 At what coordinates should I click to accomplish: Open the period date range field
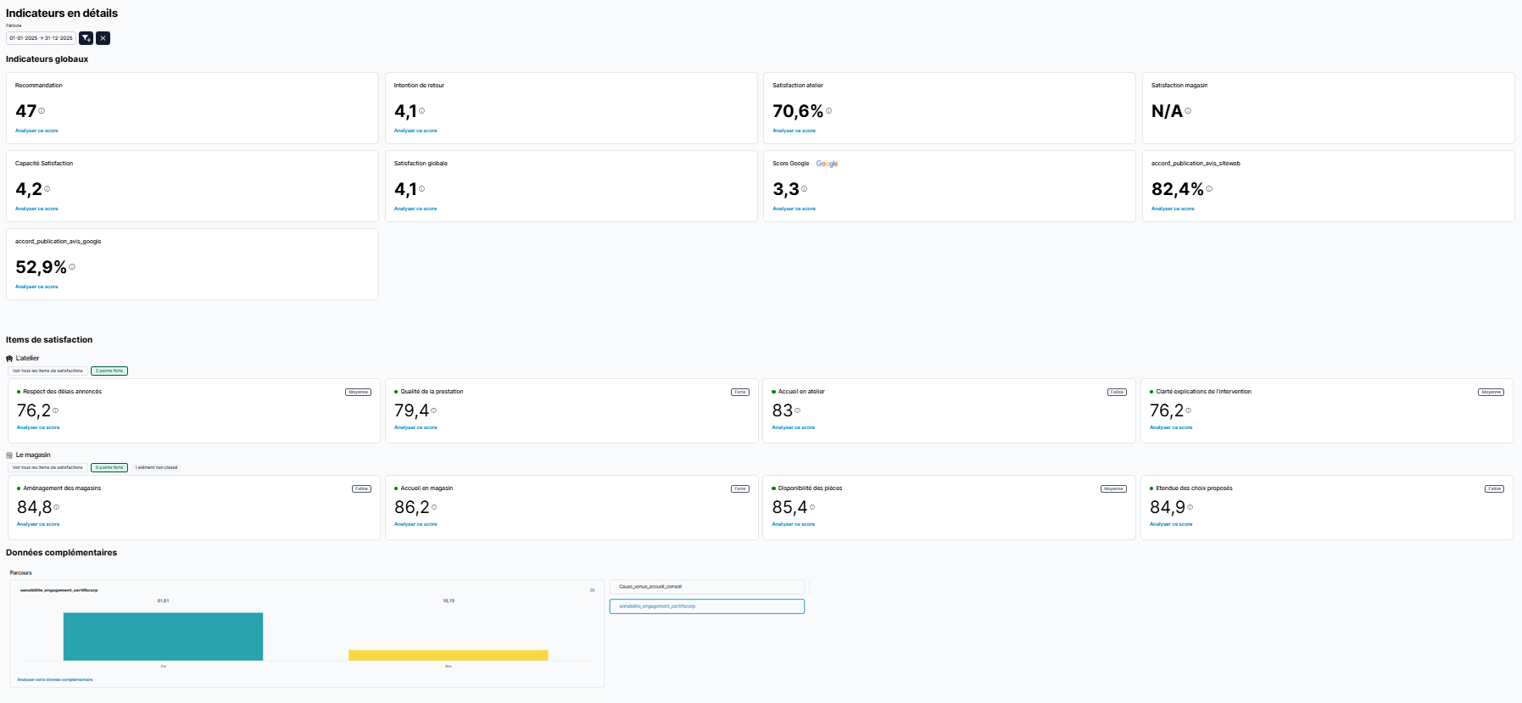point(41,38)
